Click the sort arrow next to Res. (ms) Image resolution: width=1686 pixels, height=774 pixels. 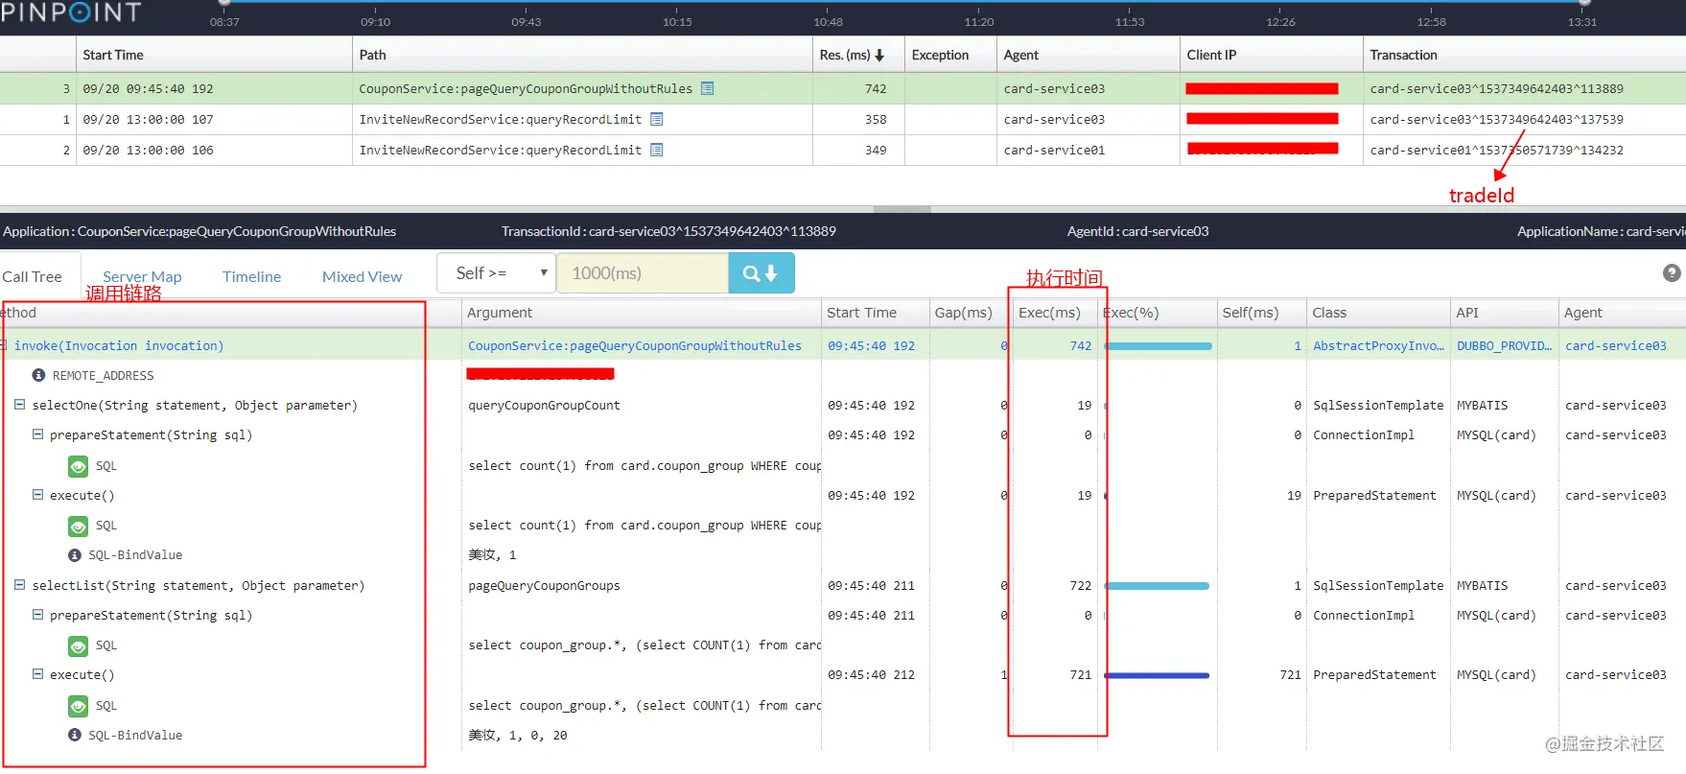click(879, 56)
